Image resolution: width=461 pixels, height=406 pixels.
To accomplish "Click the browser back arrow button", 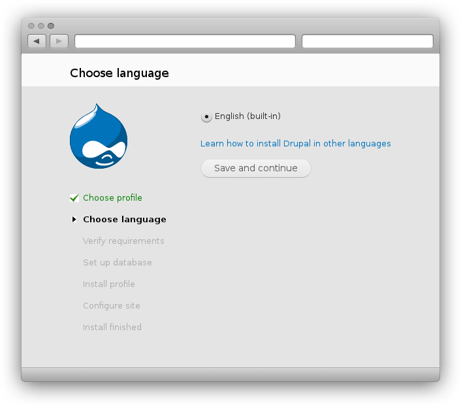I will 37,41.
